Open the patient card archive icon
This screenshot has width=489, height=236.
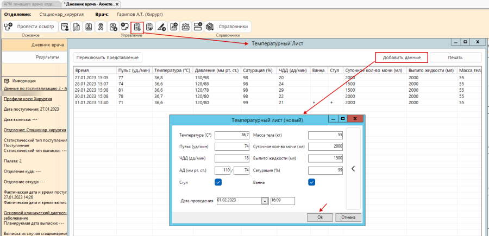tap(65, 27)
